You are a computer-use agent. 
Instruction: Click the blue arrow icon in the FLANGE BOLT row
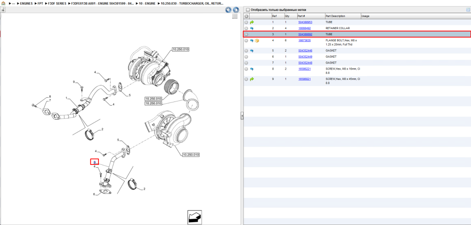point(252,40)
